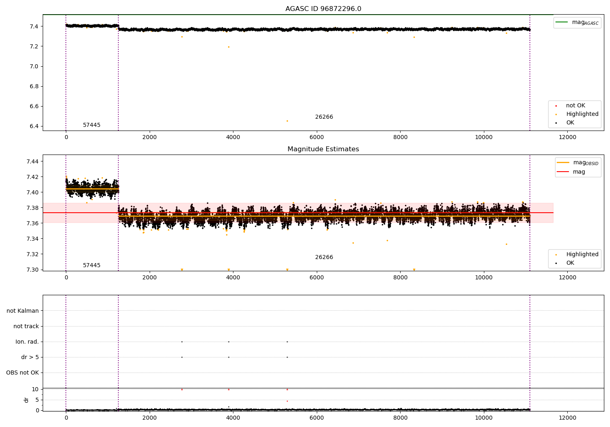Click the '7.36' y-axis tick in middle plot

pyautogui.click(x=32, y=223)
